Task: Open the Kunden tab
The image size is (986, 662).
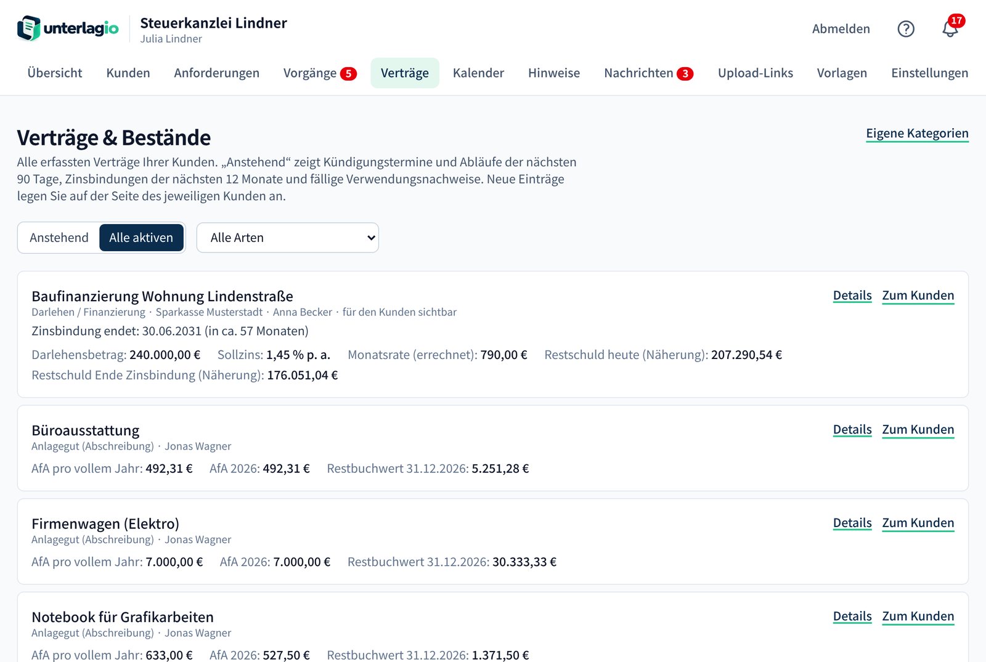Action: pyautogui.click(x=128, y=73)
